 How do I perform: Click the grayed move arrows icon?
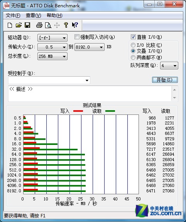(57, 25)
